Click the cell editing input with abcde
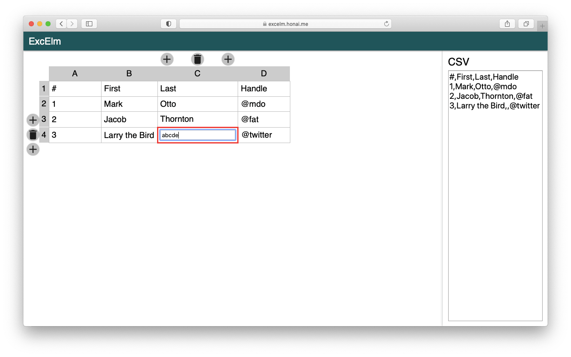 (198, 135)
